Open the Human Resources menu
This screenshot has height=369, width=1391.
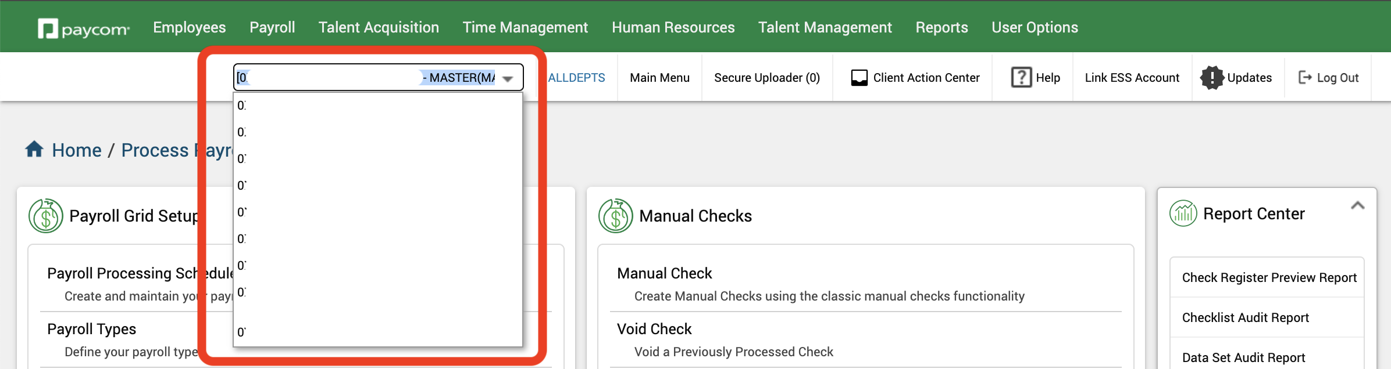pyautogui.click(x=673, y=27)
